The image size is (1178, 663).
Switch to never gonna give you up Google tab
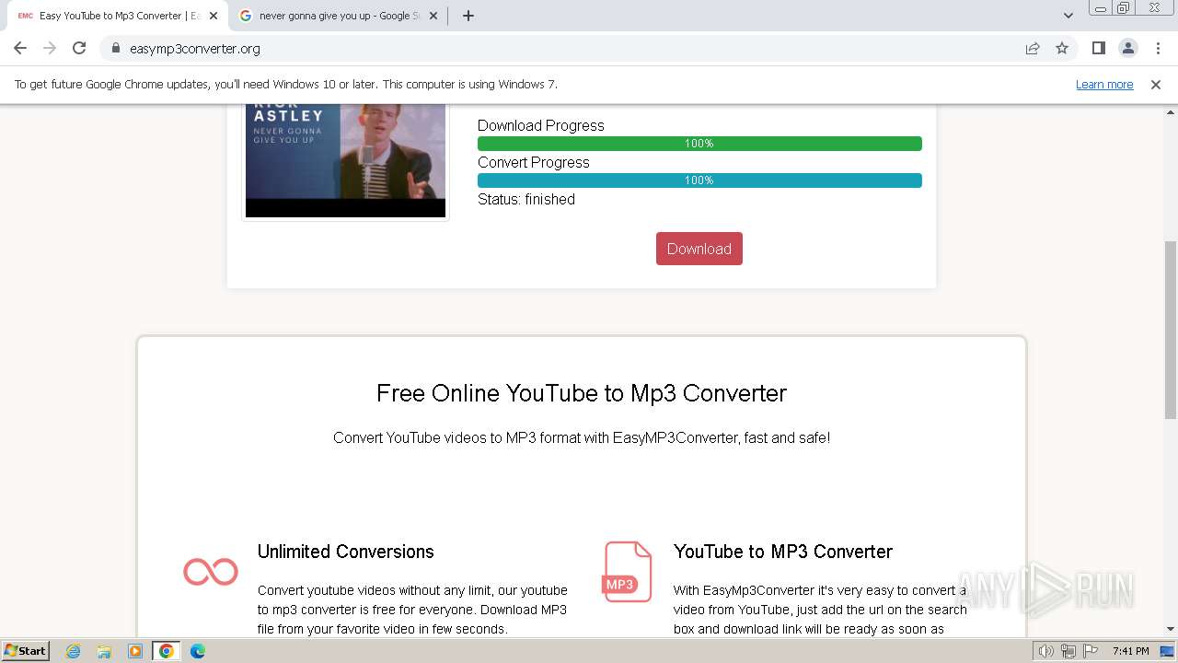tap(339, 16)
